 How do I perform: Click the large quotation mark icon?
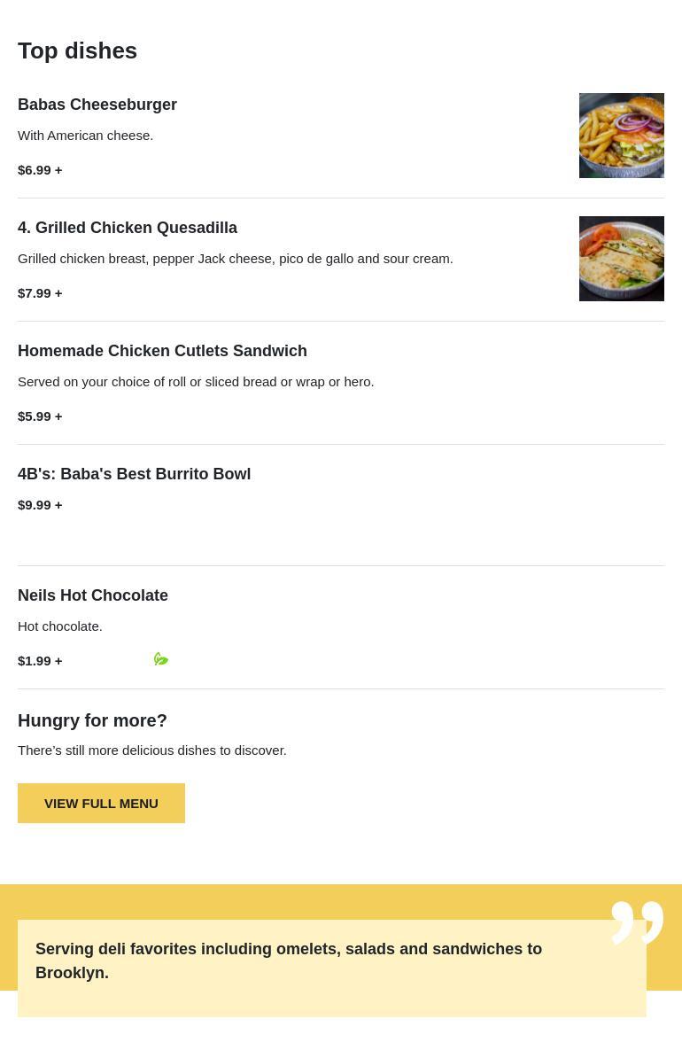point(637,922)
